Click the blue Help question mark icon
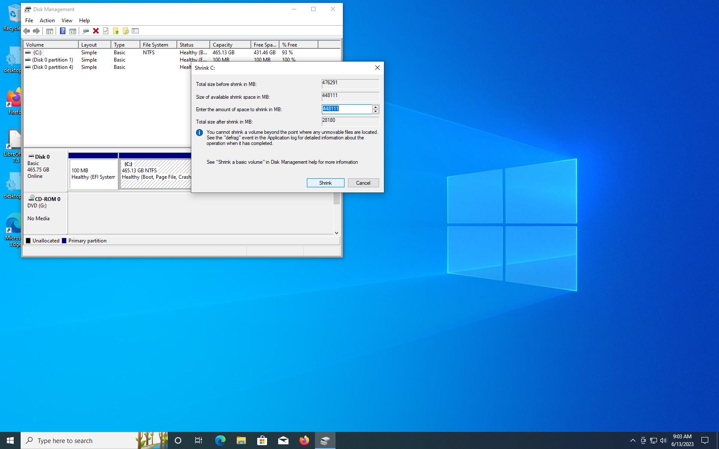The width and height of the screenshot is (719, 449). point(62,31)
